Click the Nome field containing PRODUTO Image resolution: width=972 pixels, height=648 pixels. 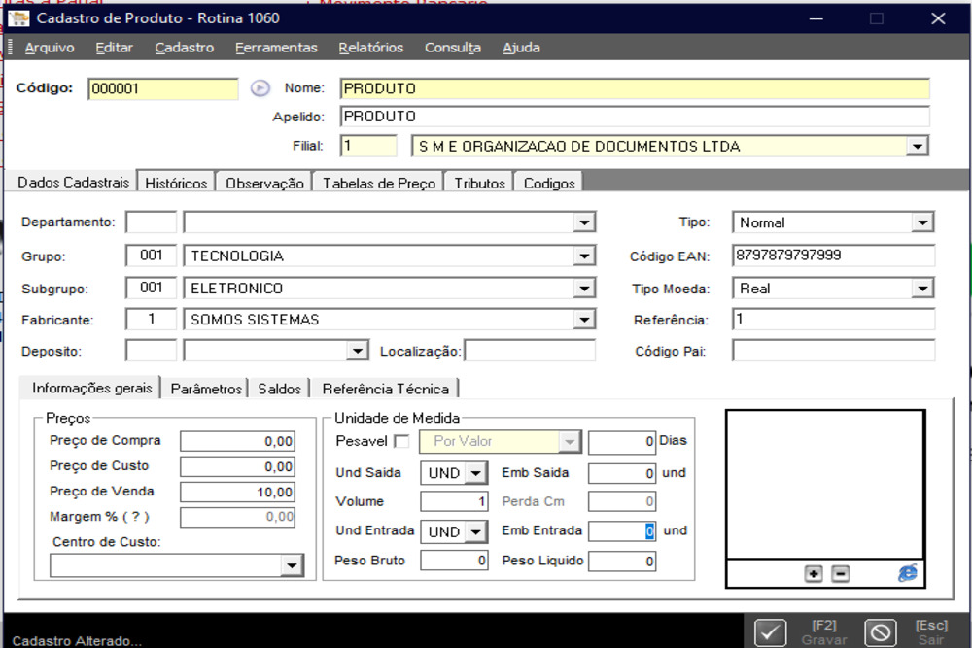pos(635,88)
